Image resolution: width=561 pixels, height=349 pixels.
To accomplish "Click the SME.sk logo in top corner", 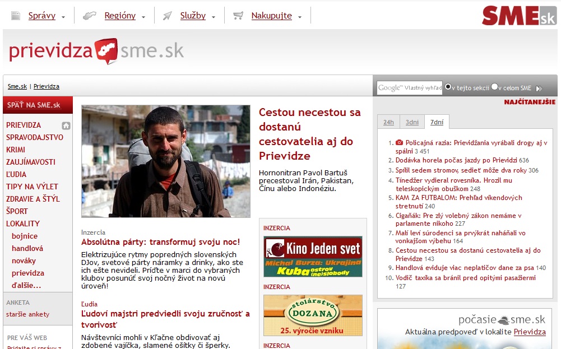I will tap(519, 16).
